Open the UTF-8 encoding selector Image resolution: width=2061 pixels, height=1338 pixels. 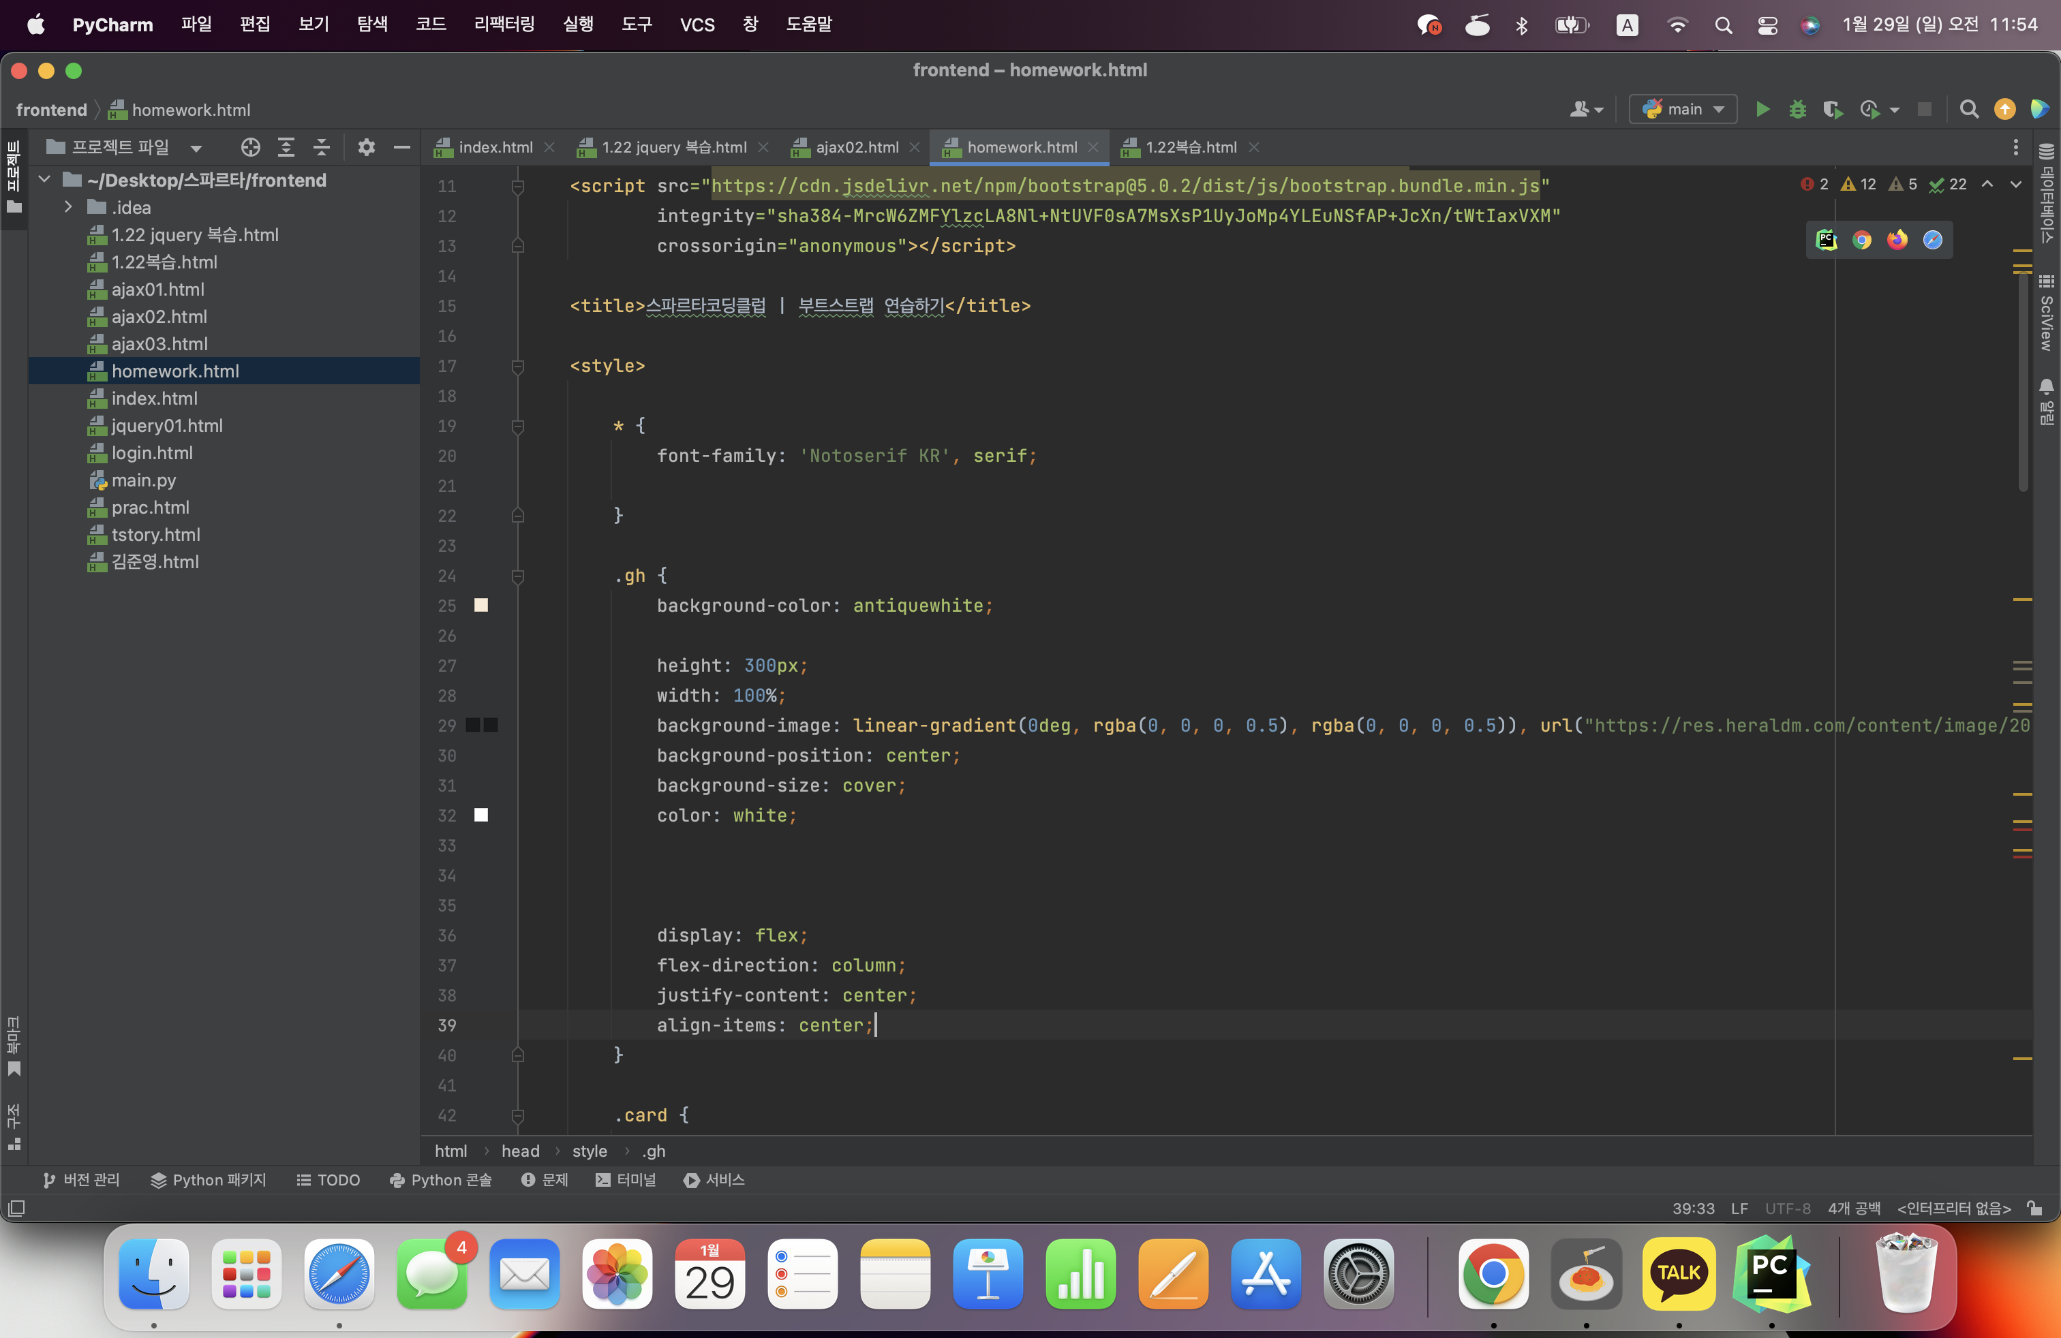1787,1208
